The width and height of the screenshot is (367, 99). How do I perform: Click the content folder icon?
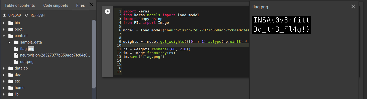[x=11, y=36]
